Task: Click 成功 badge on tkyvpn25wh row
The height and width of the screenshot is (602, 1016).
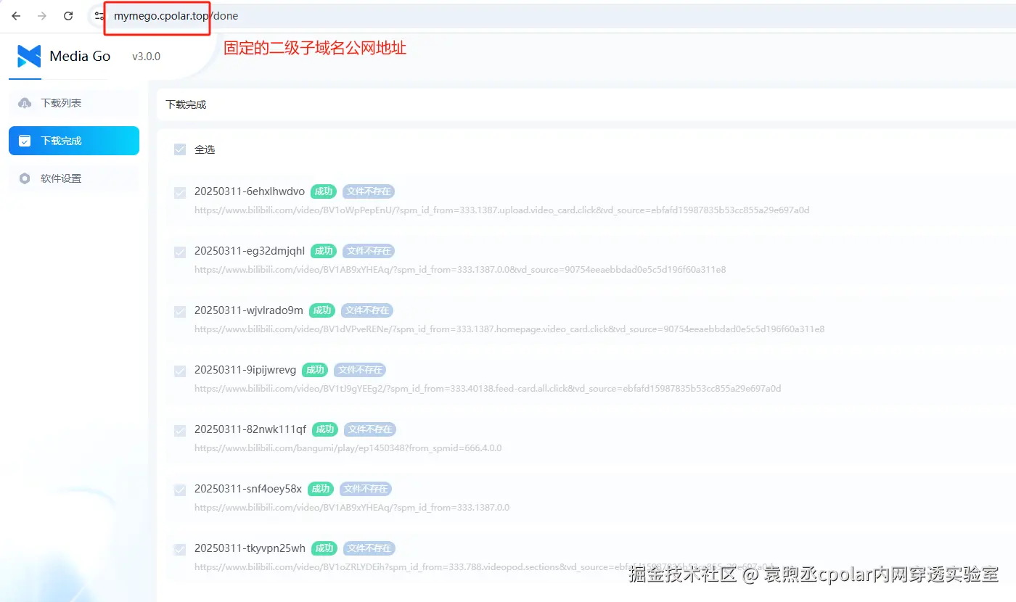Action: 324,548
